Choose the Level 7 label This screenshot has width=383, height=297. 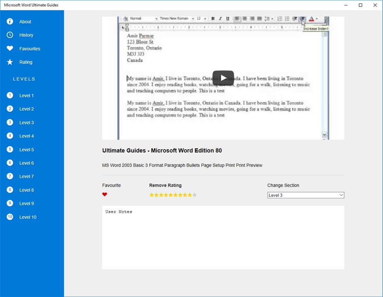coord(27,176)
